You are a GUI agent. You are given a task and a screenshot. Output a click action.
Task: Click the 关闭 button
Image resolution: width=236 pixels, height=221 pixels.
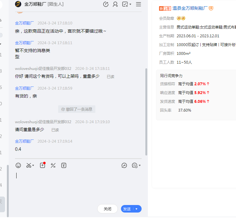tap(108, 209)
